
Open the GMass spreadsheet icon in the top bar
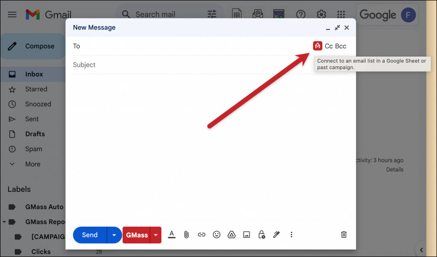237,14
